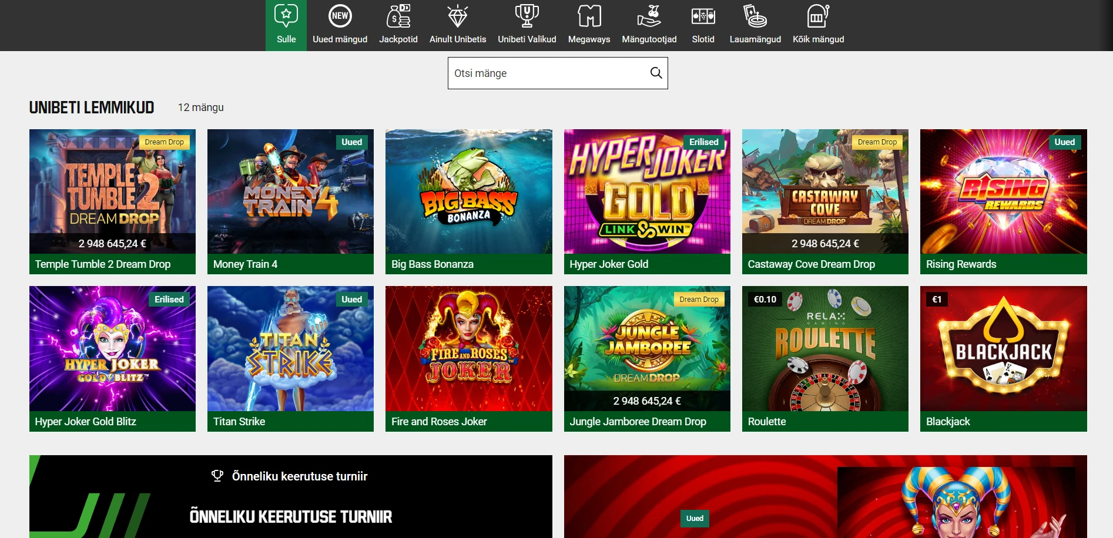1113x538 pixels.
Task: Click the Dream Drop badge on Castaway Cove
Action: (877, 142)
